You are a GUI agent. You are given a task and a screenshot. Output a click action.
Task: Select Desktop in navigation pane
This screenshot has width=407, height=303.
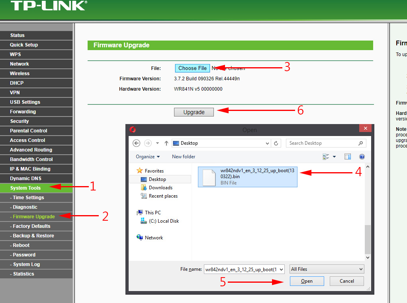pos(160,179)
